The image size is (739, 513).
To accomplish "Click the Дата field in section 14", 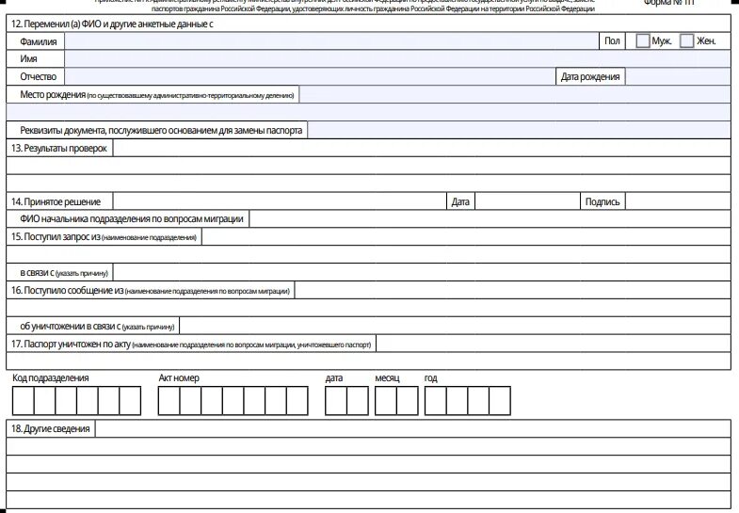I will (527, 201).
